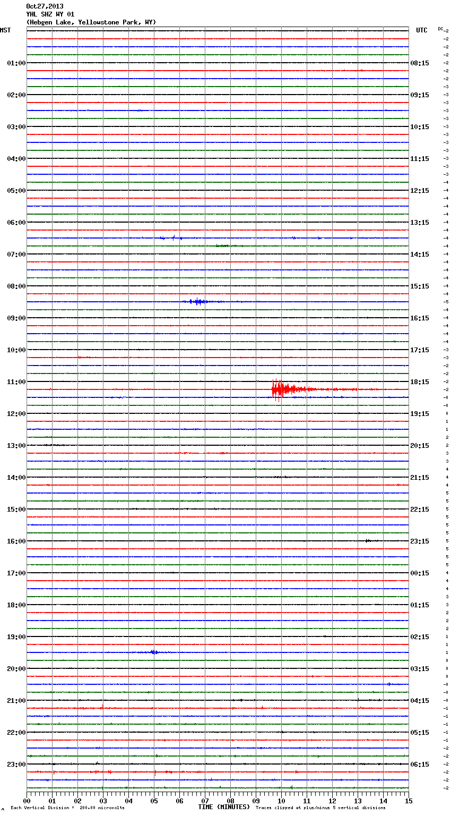This screenshot has height=815, width=451.
Task: Click the 'Each Vertical Division = 200.00 microvolts' note
Action: [67, 808]
